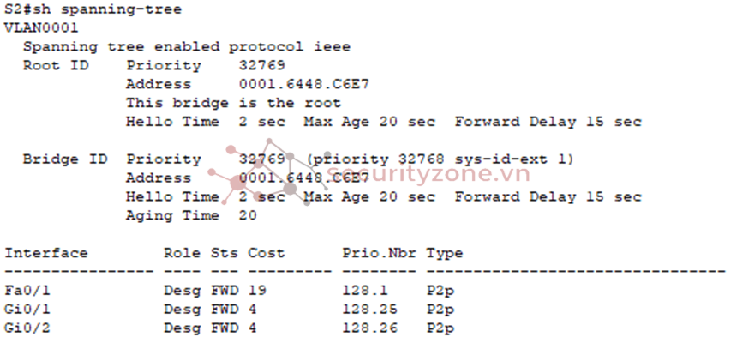
Task: Click the Cost column header
Action: click(x=266, y=253)
